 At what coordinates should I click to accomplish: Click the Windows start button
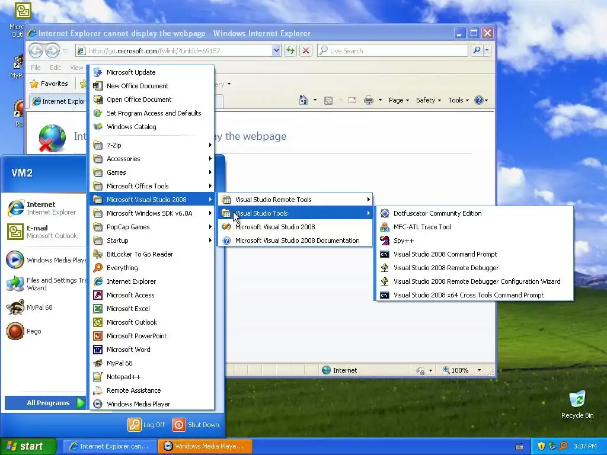click(x=28, y=446)
